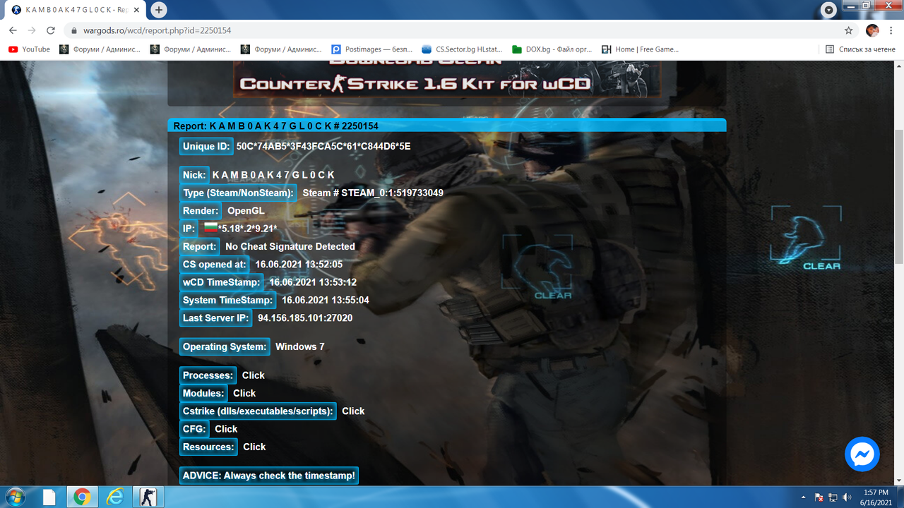Image resolution: width=904 pixels, height=508 pixels.
Task: Switch to Google Chrome in taskbar
Action: click(82, 497)
